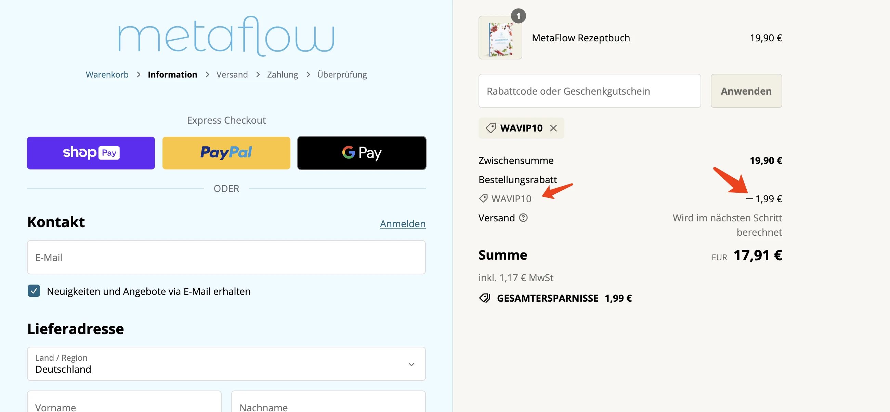The image size is (890, 412).
Task: Click the tag icon in WAVIP10 chip
Action: pyautogui.click(x=490, y=128)
